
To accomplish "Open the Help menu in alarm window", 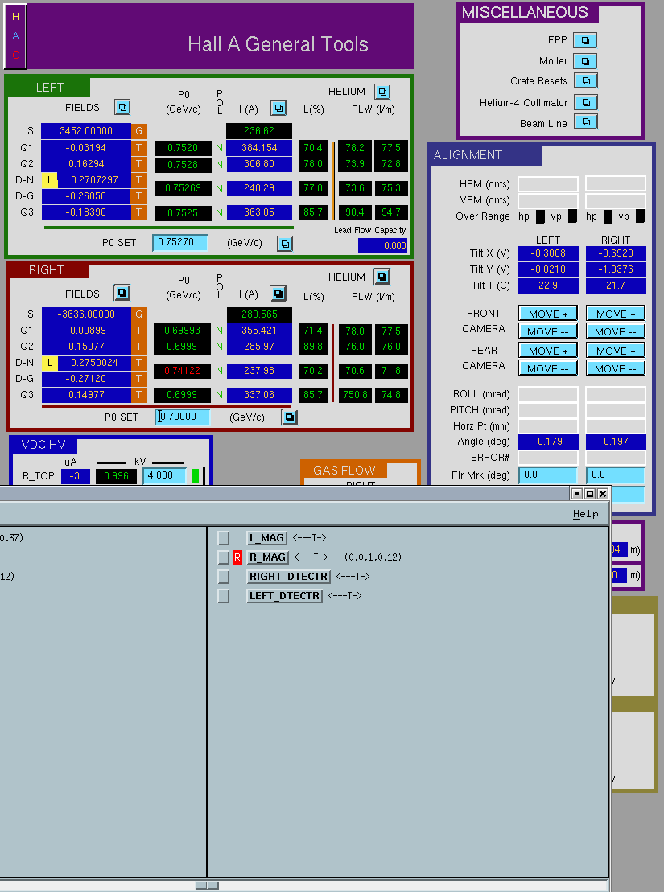I will (585, 514).
